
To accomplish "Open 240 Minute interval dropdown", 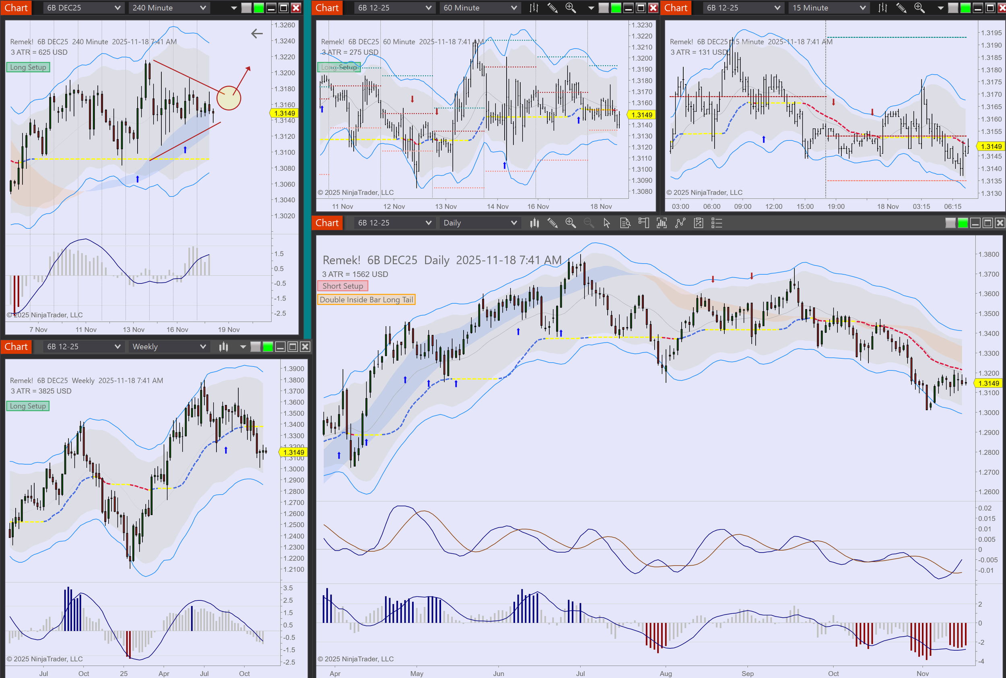I will click(x=169, y=8).
